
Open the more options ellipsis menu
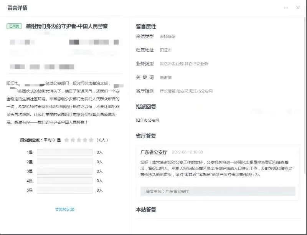coord(286,8)
